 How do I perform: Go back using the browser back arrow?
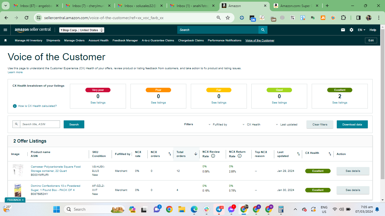(x=6, y=18)
